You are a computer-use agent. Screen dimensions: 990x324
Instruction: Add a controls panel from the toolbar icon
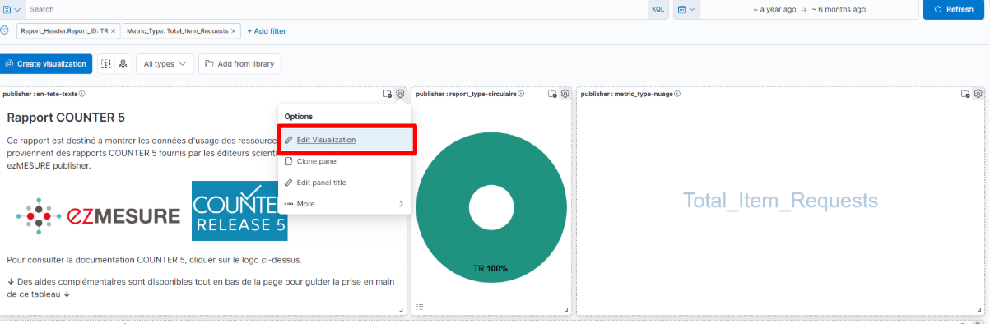pyautogui.click(x=123, y=63)
